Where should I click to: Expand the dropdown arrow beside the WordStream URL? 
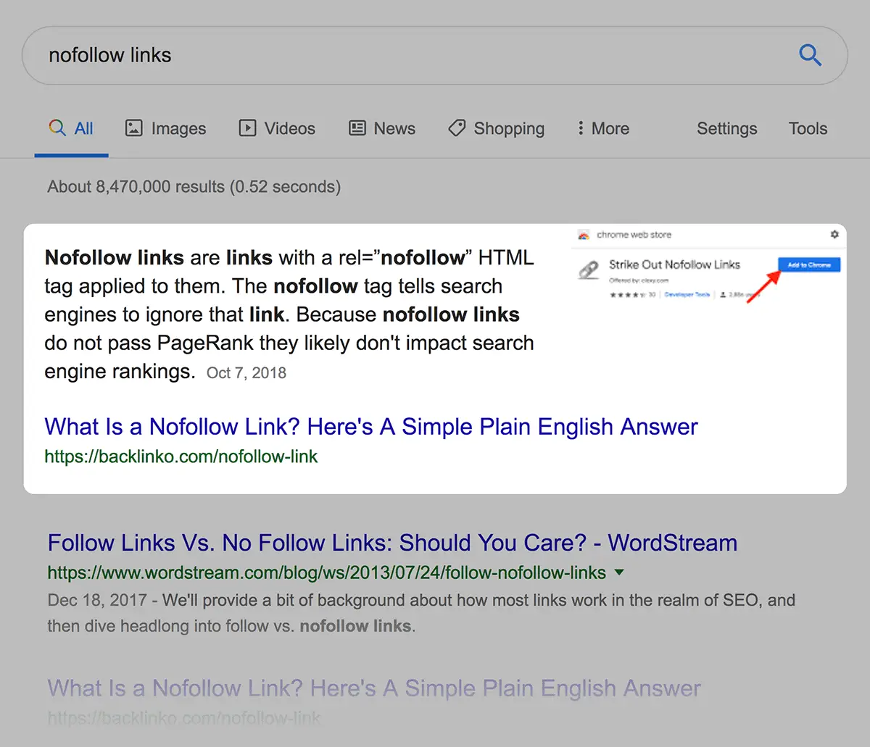[x=620, y=572]
